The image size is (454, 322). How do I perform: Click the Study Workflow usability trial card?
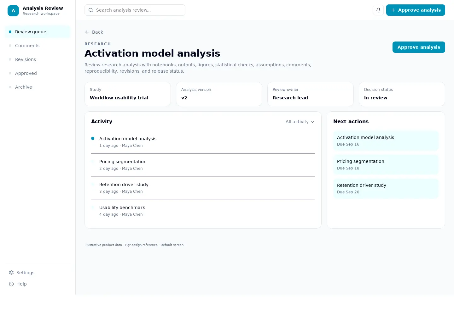pos(128,94)
